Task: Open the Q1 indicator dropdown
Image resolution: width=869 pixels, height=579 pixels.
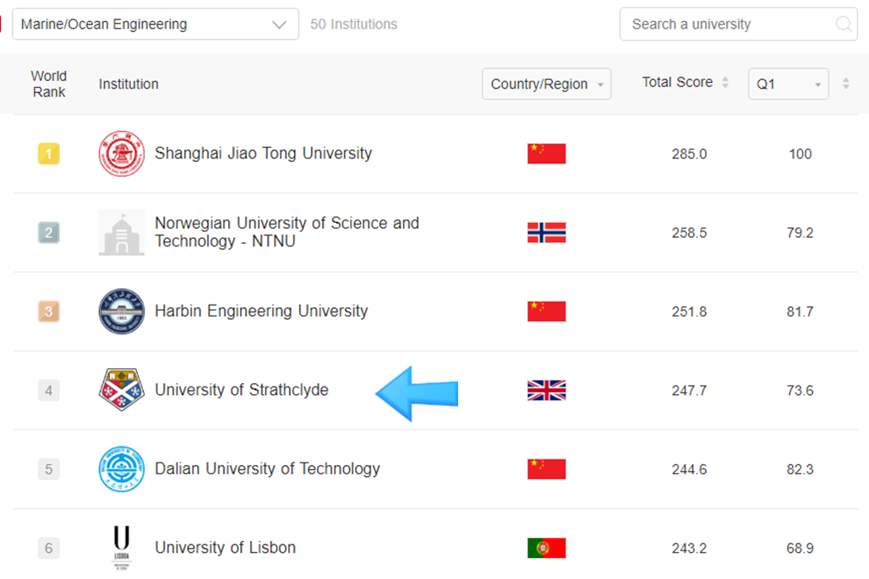Action: pos(788,84)
